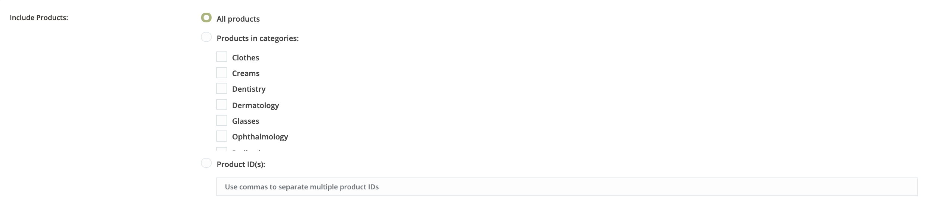This screenshot has height=211, width=933.
Task: Click the 'Product ID(s):' label text
Action: [241, 164]
